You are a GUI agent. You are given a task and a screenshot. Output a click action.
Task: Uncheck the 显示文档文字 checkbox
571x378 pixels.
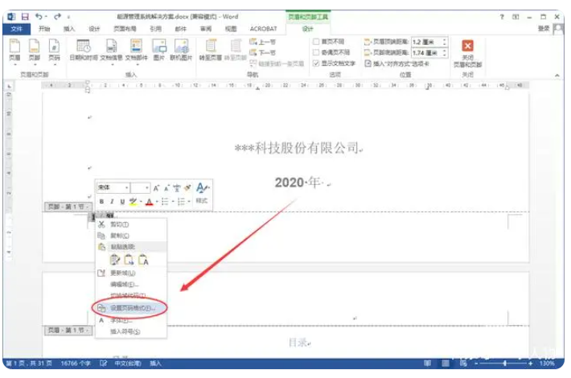tap(316, 63)
